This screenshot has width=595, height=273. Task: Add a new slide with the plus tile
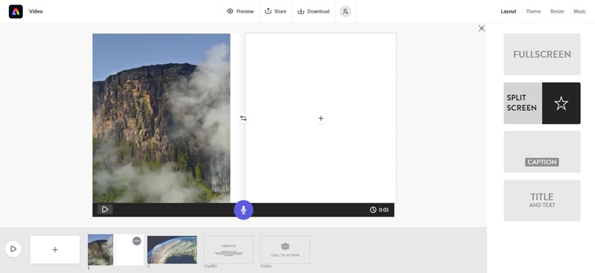coord(55,249)
